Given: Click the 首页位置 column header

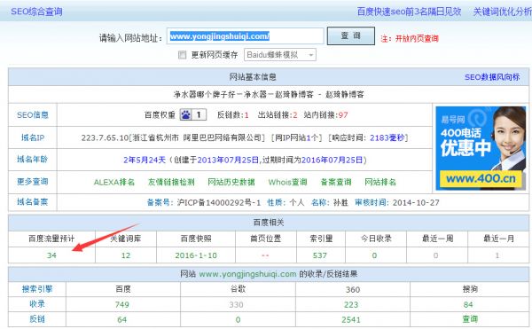Looking at the screenshot, I should pos(266,239).
